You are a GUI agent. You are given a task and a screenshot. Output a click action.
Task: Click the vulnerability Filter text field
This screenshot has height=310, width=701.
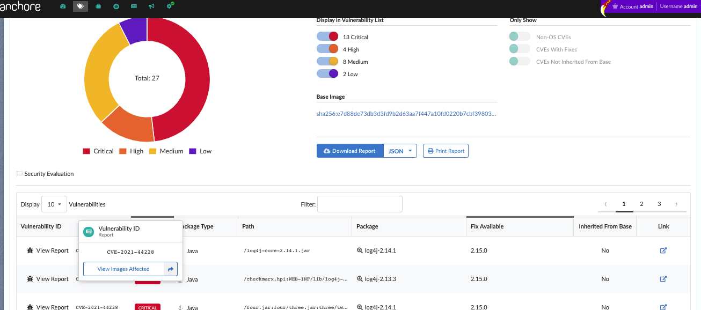pyautogui.click(x=360, y=204)
